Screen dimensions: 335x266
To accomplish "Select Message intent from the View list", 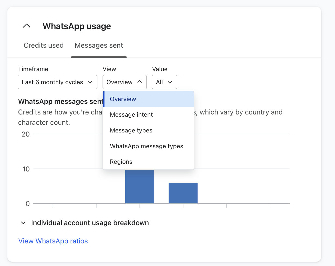I will (131, 115).
